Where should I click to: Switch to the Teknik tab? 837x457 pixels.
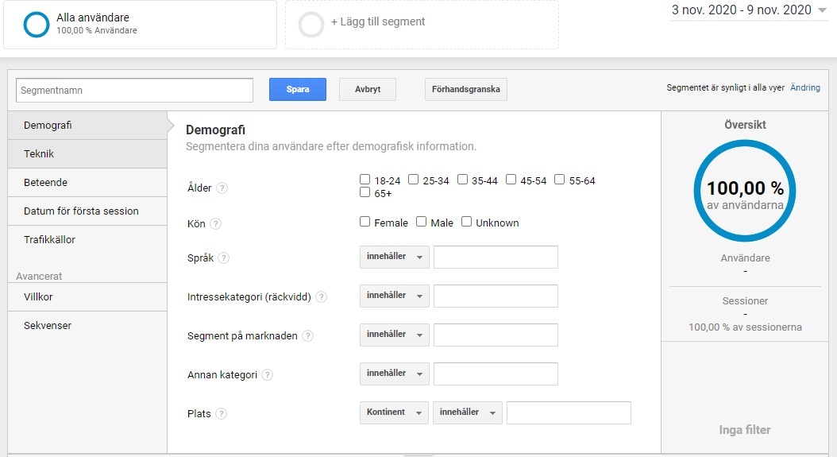click(87, 154)
